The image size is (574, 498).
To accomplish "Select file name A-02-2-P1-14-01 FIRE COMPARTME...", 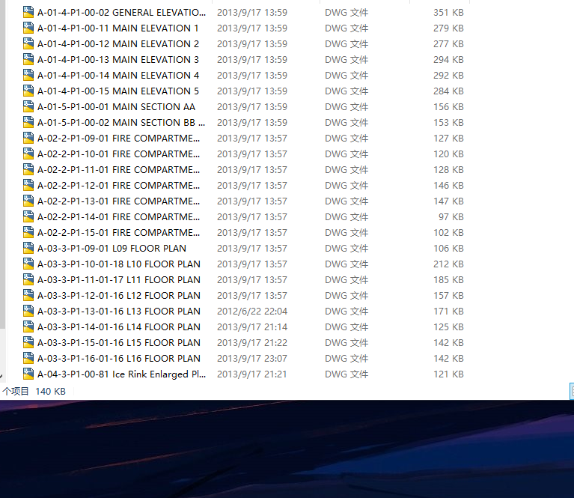I will coord(118,217).
